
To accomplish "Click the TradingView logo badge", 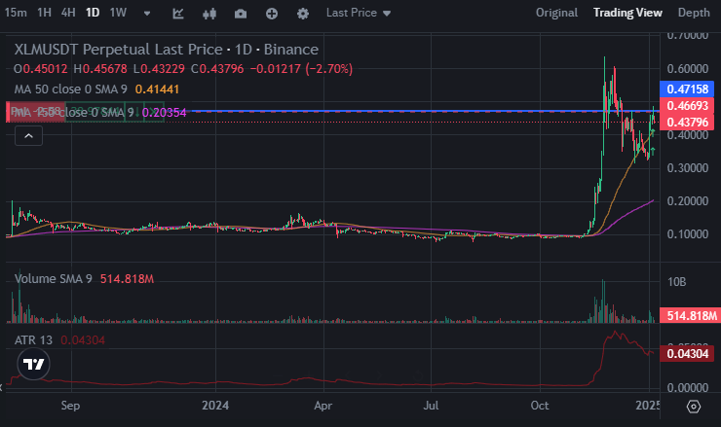I will 33,364.
